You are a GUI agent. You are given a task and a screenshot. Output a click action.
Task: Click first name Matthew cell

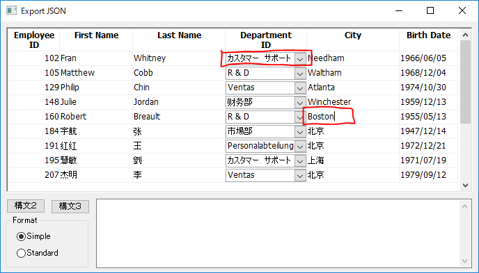pyautogui.click(x=96, y=73)
